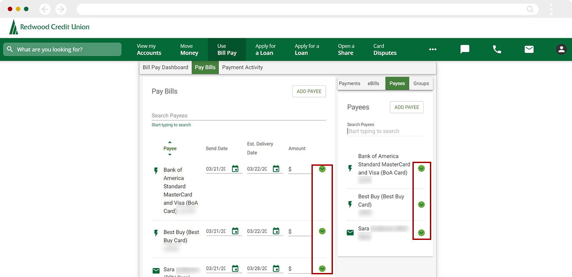Open the Card Disputes menu
Viewport: 572px width, 277px height.
coord(385,50)
